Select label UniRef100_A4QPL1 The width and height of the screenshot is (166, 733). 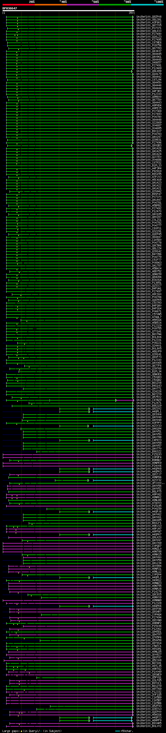pyautogui.click(x=149, y=411)
